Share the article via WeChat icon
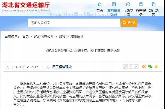The width and height of the screenshot is (165, 109). (x=150, y=66)
